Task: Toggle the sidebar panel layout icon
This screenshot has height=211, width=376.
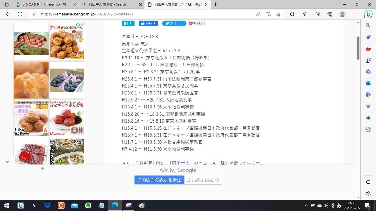Action: [x=368, y=182]
